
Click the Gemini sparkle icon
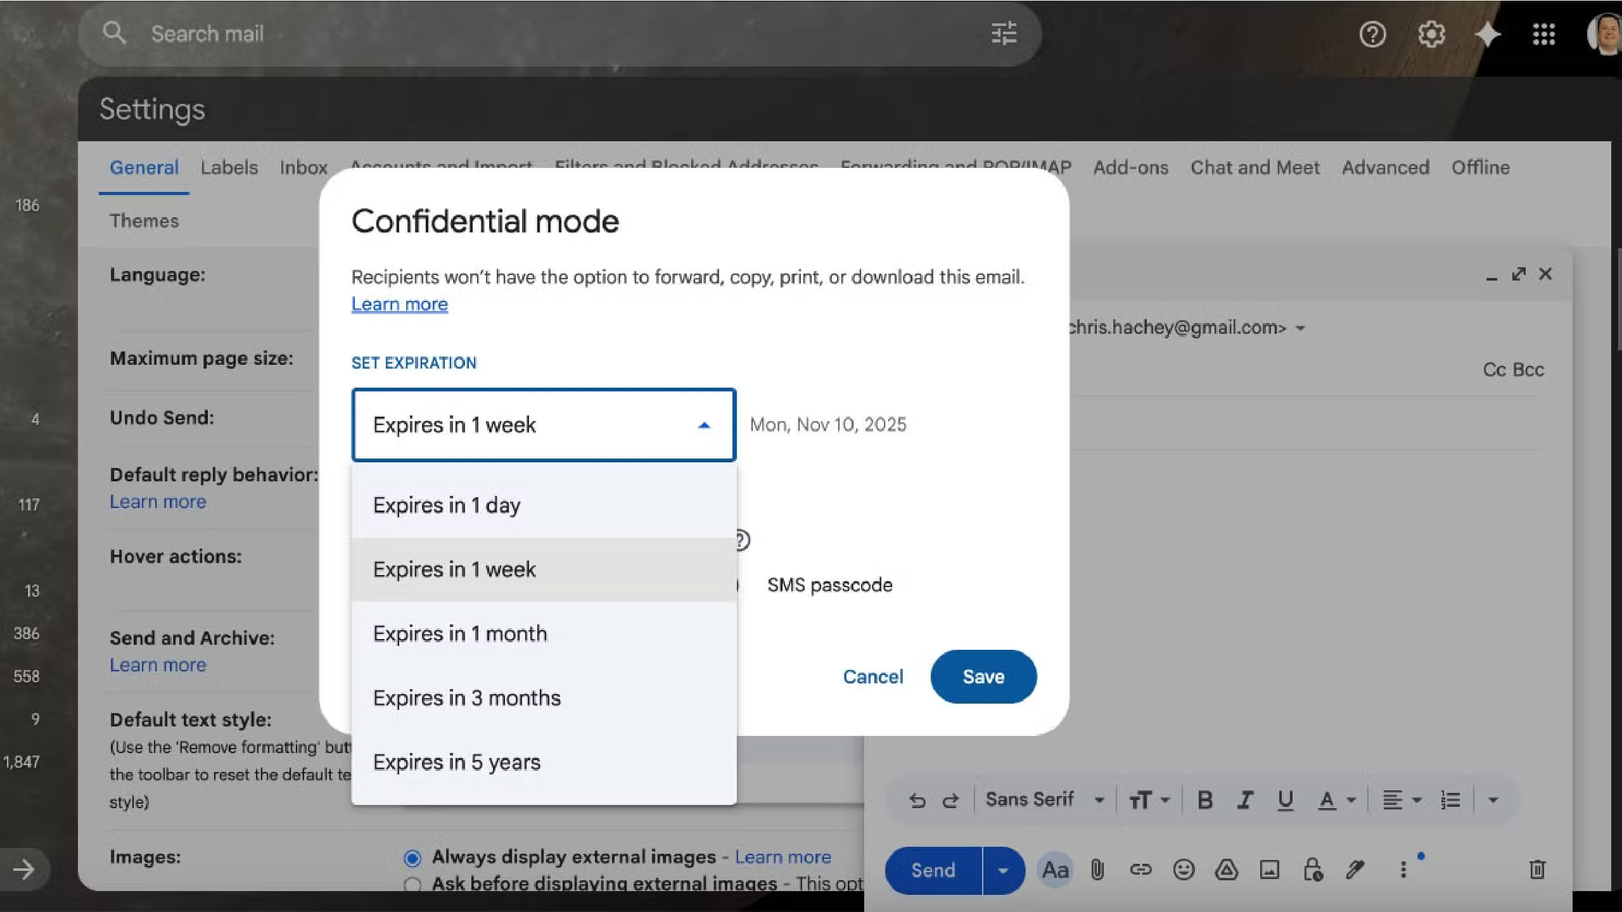click(x=1487, y=34)
